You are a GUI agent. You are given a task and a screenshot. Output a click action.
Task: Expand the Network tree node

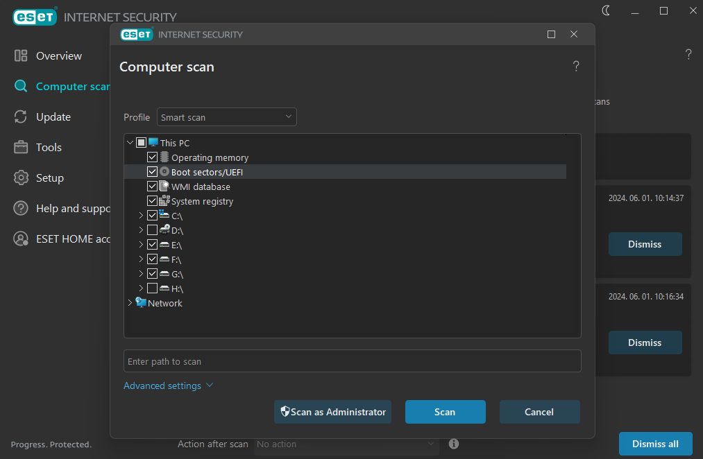pyautogui.click(x=130, y=303)
